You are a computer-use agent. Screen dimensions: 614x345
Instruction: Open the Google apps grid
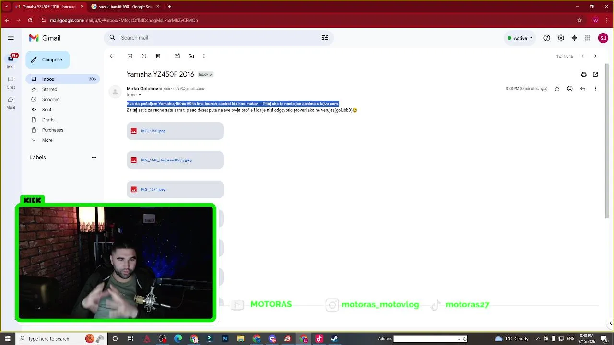point(588,38)
